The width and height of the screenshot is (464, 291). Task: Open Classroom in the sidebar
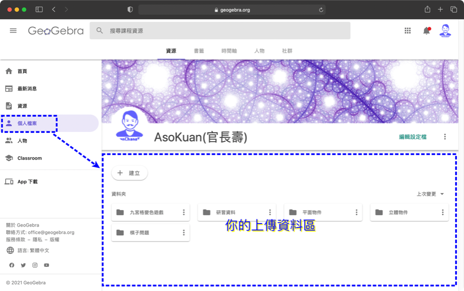[49, 158]
